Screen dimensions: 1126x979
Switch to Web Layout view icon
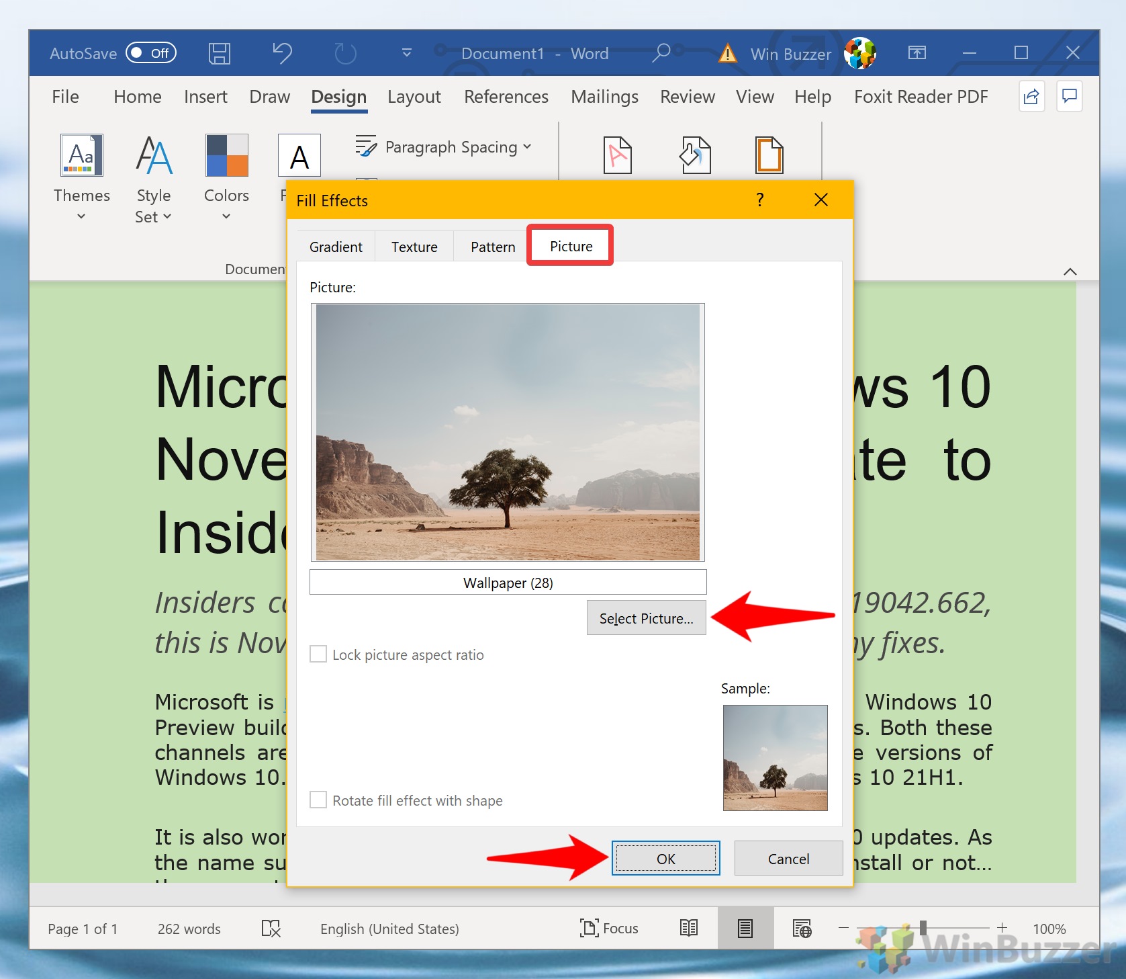click(802, 929)
